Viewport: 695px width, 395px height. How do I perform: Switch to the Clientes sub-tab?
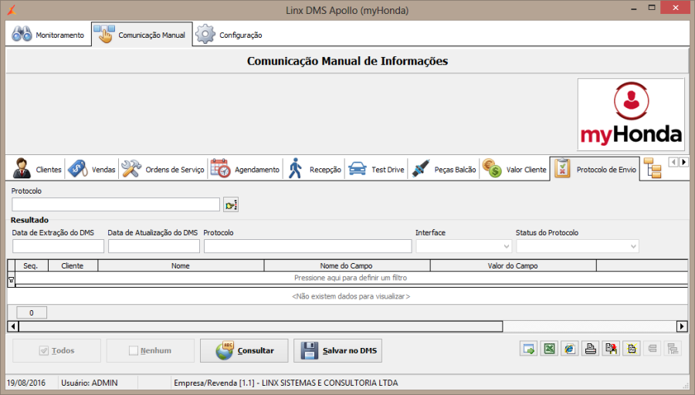pos(37,169)
